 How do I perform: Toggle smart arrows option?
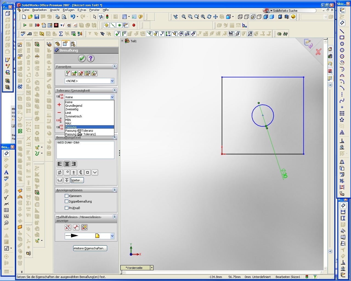(84, 227)
